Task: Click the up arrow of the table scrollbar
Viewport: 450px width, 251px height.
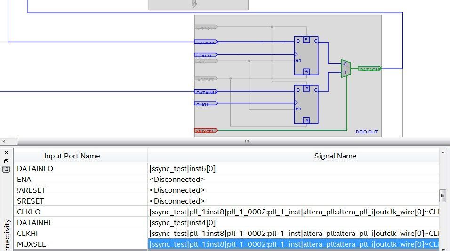Action: 443,153
